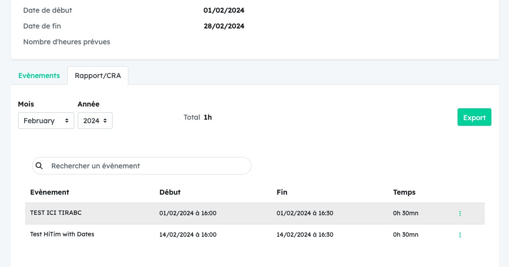Open the Mois dropdown showing February
Image resolution: width=509 pixels, height=267 pixels.
46,121
